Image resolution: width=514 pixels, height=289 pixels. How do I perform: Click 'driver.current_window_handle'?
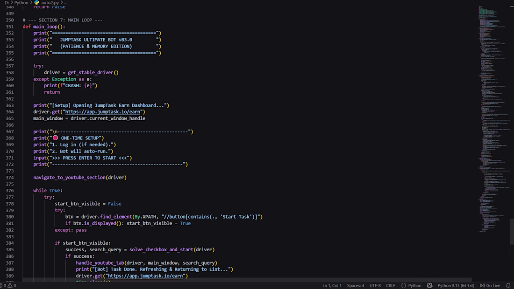(108, 118)
